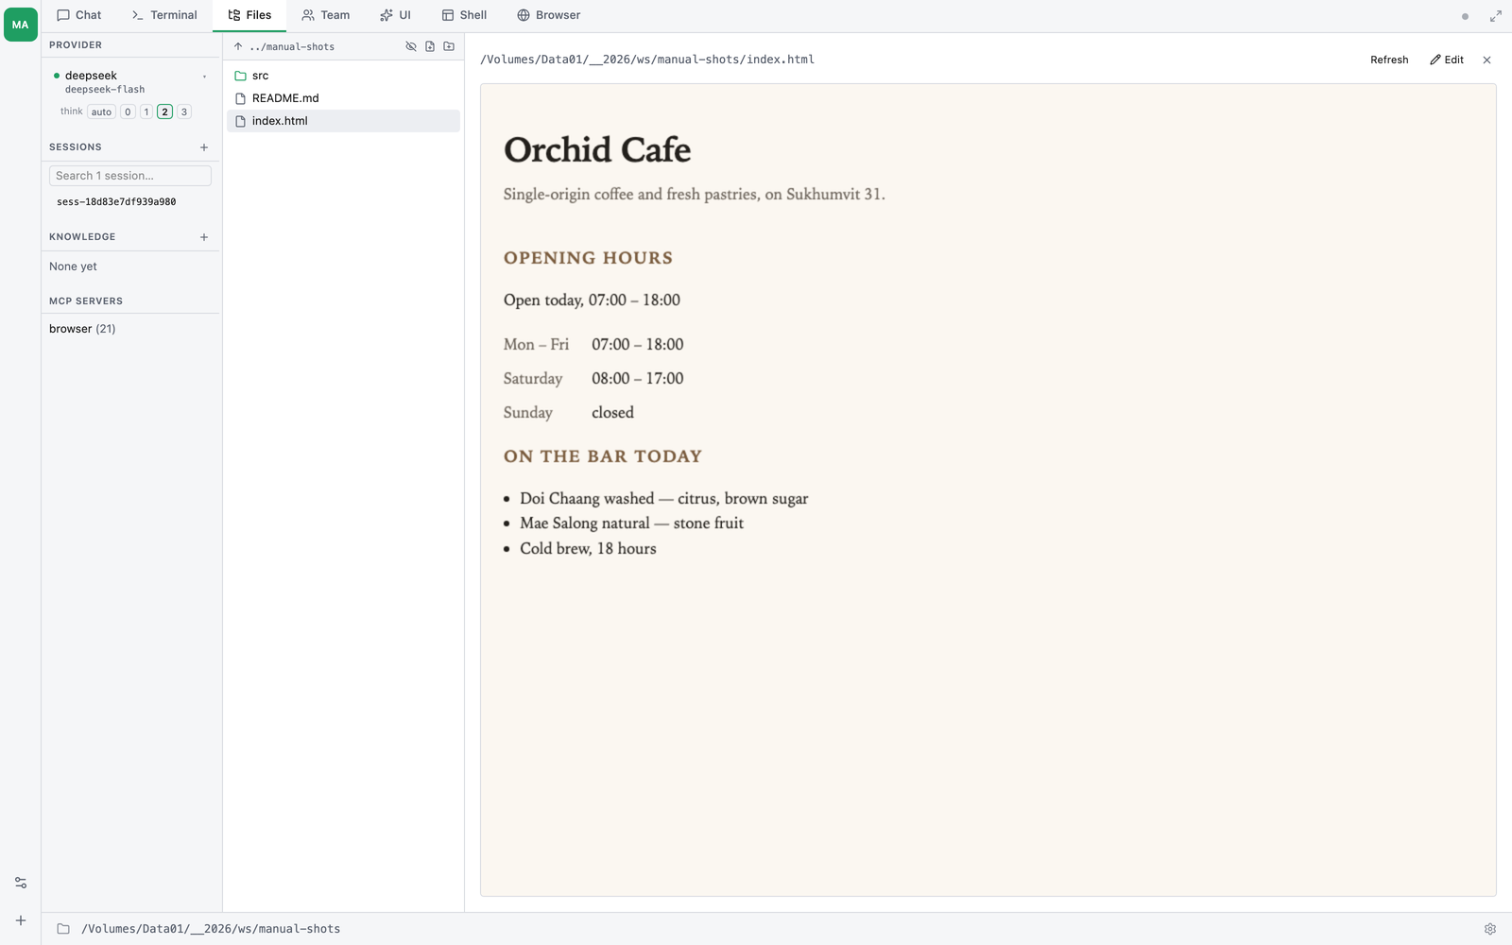Open the Shell tab
Viewport: 1512px width, 945px height.
(464, 15)
